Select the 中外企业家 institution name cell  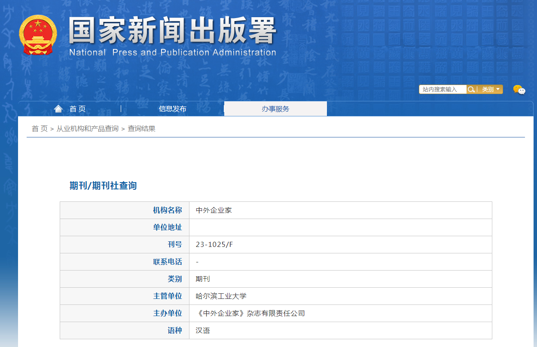tap(214, 210)
